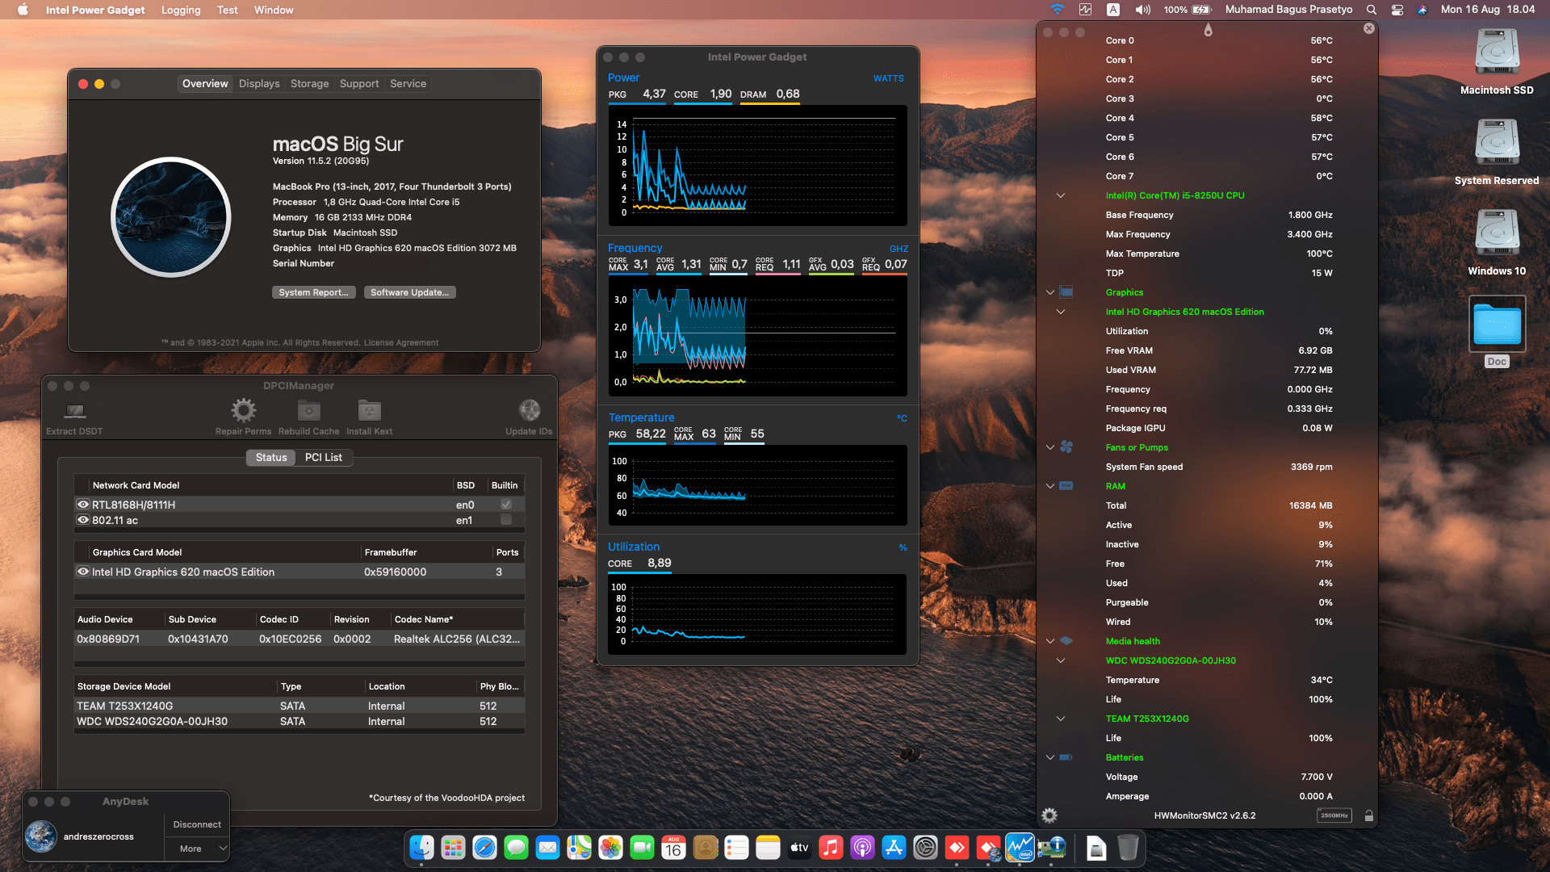Open Messages from the dock
This screenshot has width=1550, height=872.
pos(516,848)
